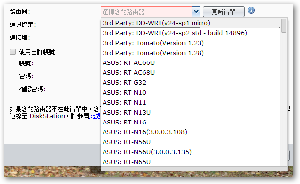300x184 pixels.
Task: Choose 3rd Party: Tomato(Version 1.28)
Action: [x=191, y=53]
